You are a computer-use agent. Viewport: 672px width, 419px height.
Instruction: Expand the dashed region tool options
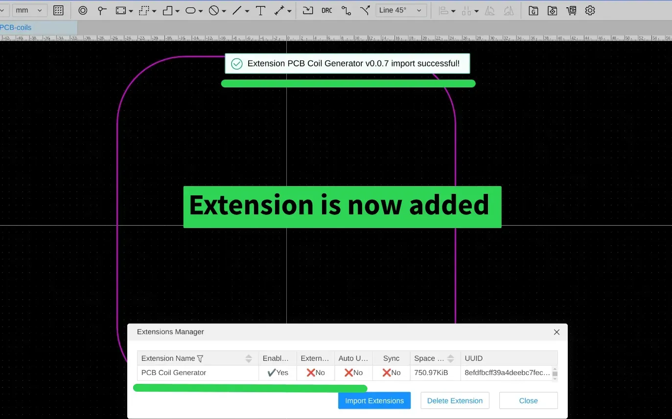coord(154,11)
